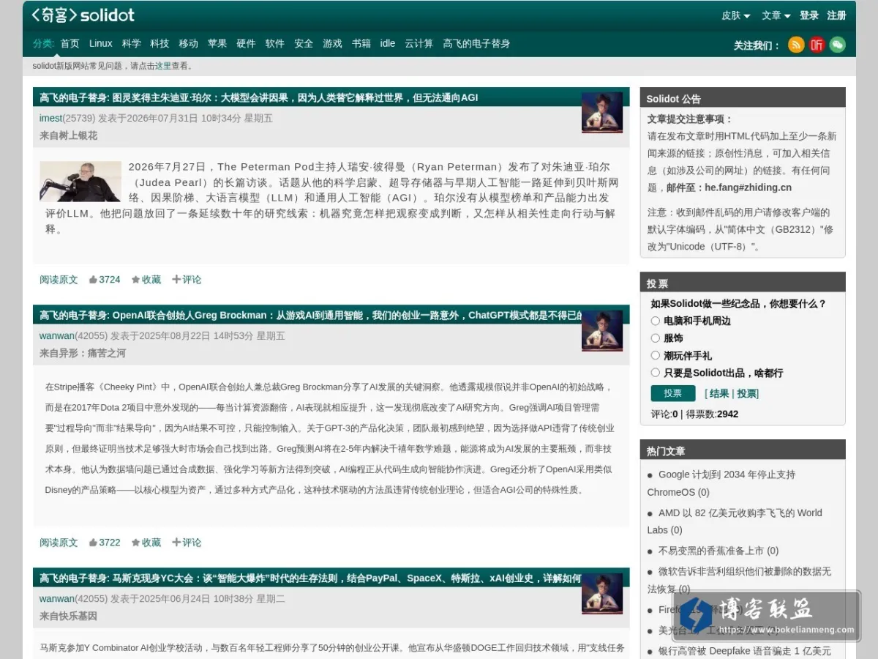The width and height of the screenshot is (878, 659).
Task: Go to 首页 category
Action: (x=70, y=43)
